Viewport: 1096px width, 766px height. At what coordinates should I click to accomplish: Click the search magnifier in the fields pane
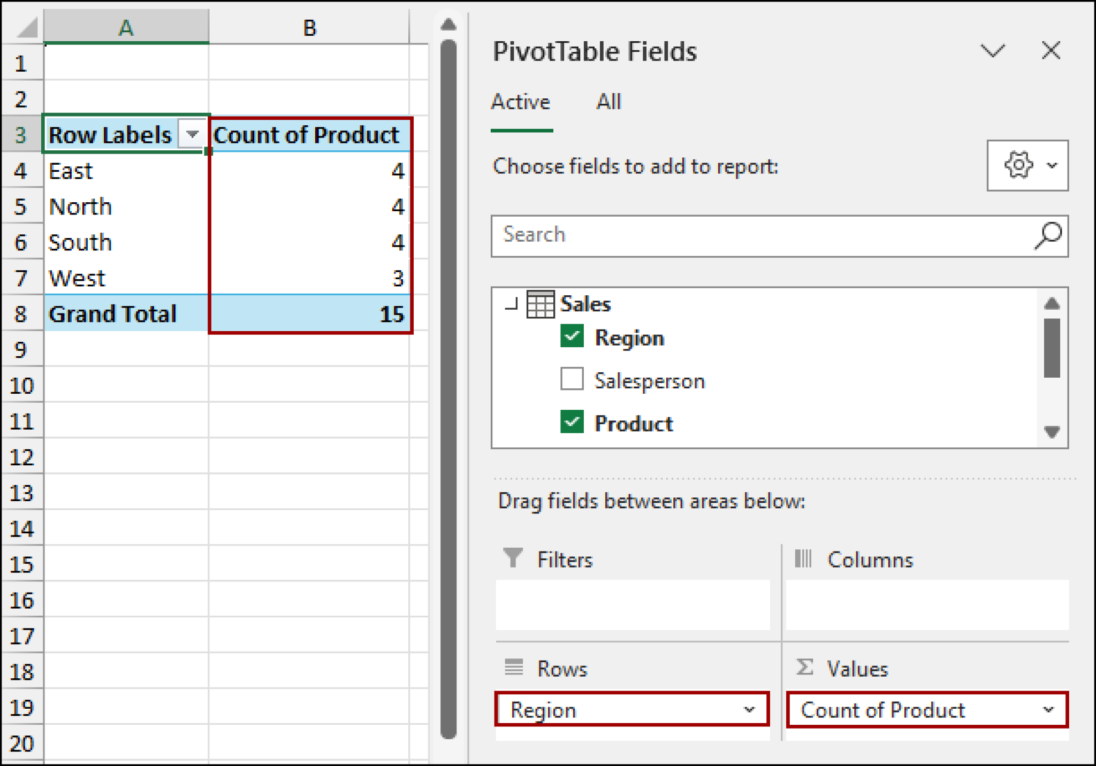pos(1048,234)
